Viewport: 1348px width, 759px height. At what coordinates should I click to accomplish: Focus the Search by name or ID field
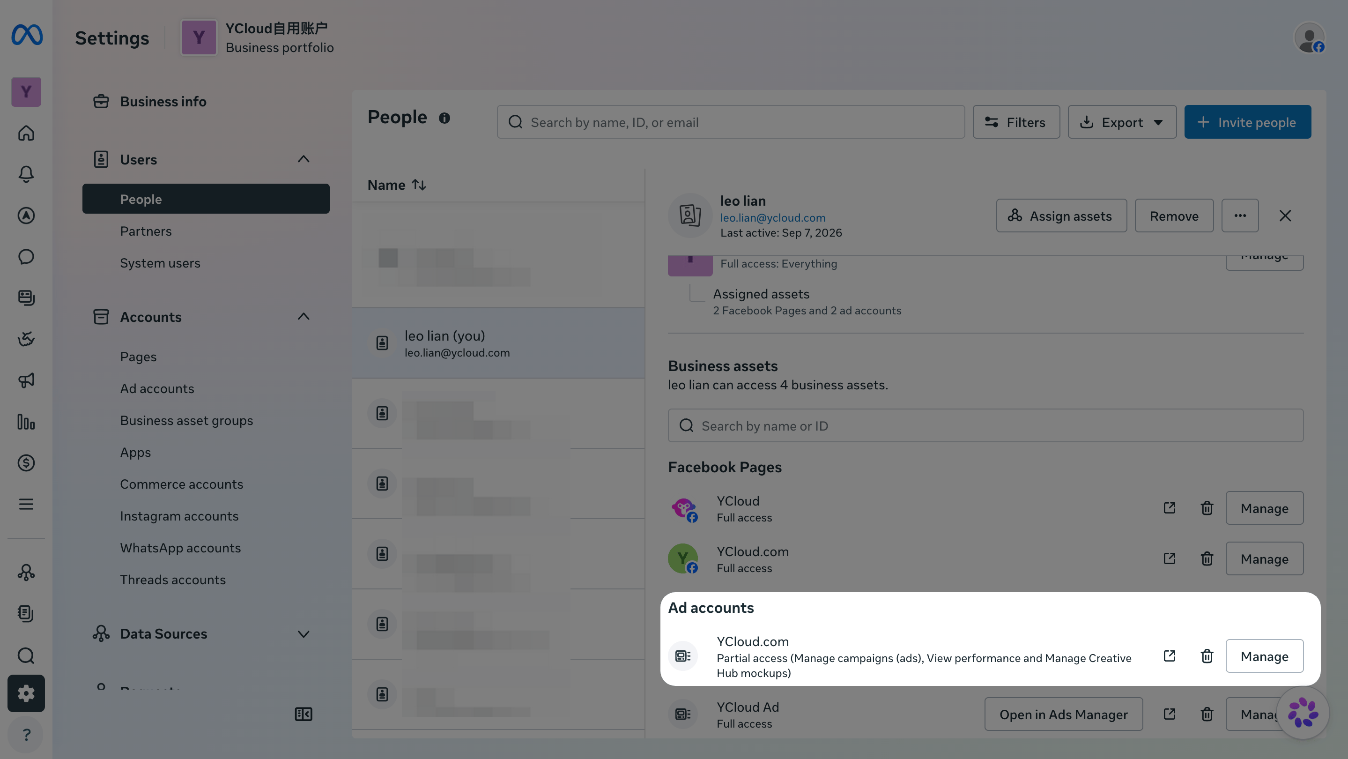[x=985, y=425]
